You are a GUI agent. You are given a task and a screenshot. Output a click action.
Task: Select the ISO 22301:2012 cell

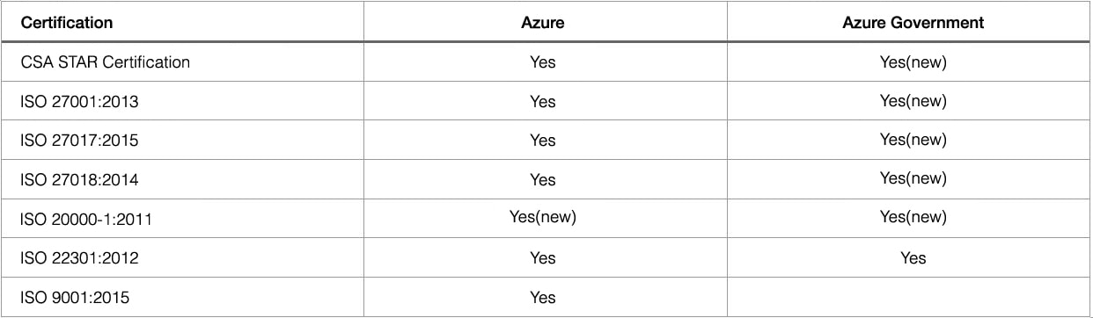pyautogui.click(x=79, y=258)
